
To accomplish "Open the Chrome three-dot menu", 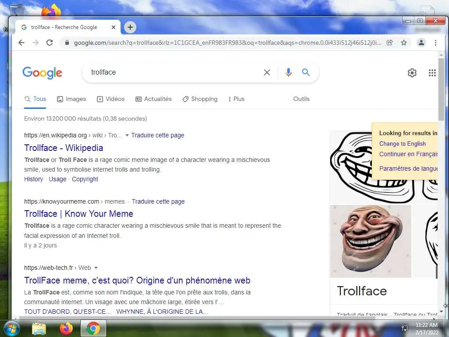I will point(435,43).
